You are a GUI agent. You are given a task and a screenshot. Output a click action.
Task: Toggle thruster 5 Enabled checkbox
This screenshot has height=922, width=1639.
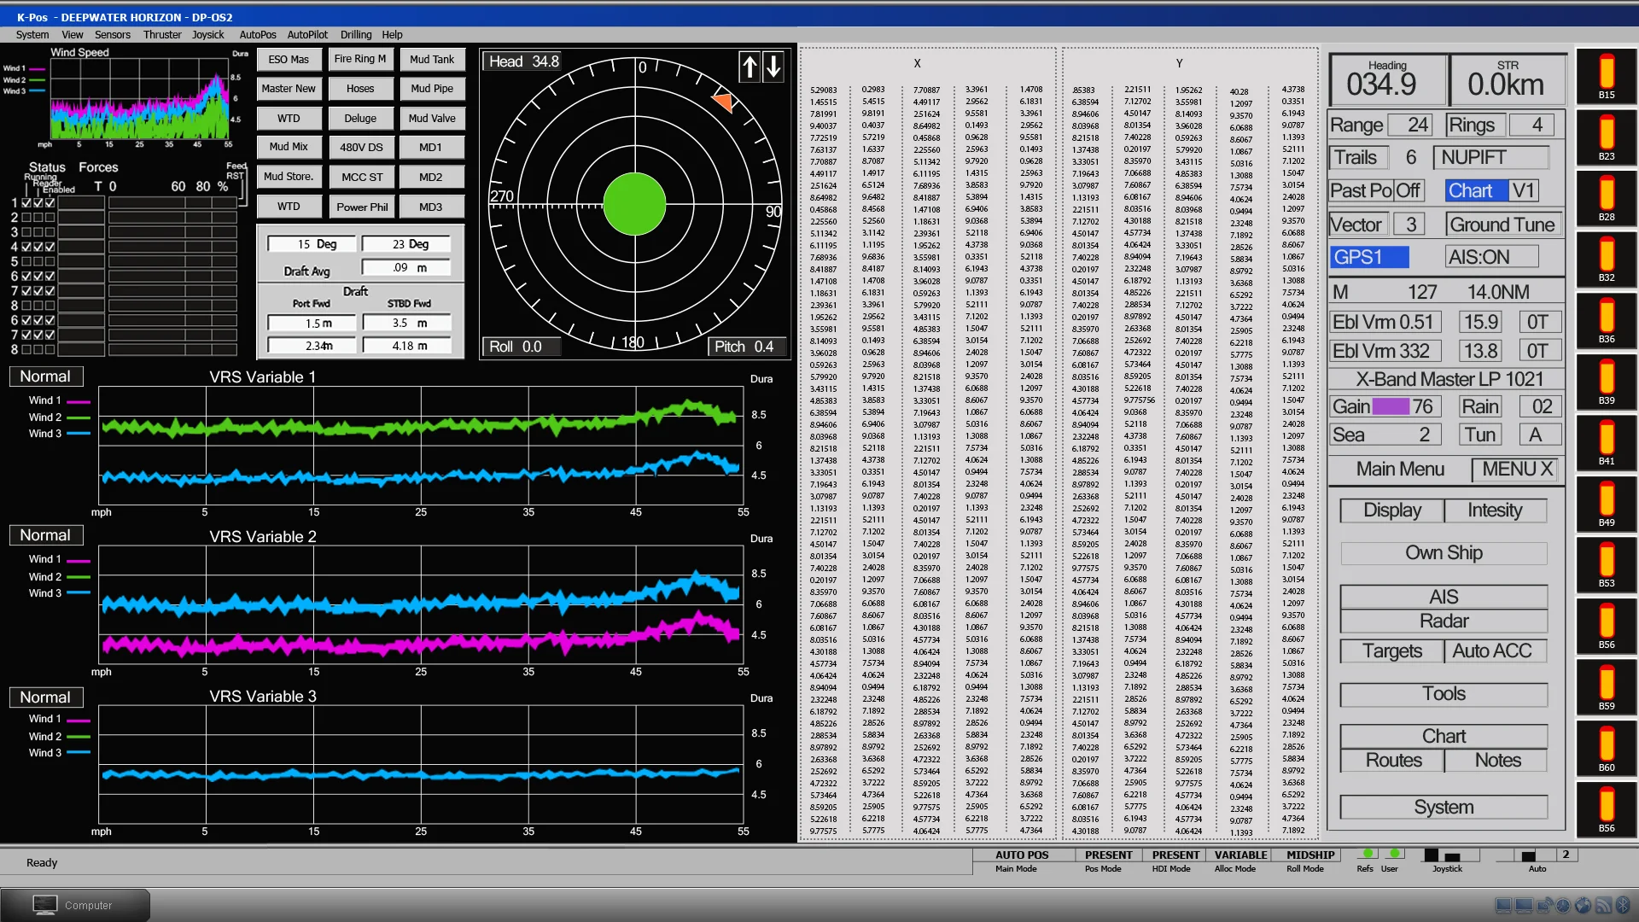tap(50, 262)
